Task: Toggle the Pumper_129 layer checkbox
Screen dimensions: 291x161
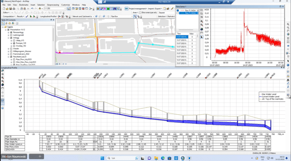Action: [x=14, y=43]
